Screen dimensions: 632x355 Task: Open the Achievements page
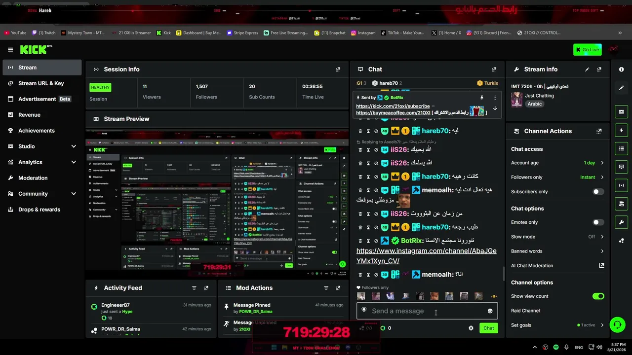click(42, 131)
